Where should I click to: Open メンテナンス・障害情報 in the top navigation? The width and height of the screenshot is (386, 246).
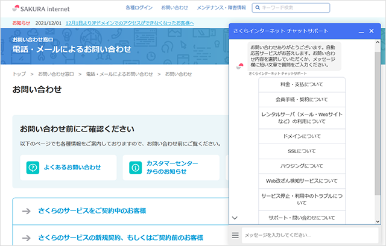221,8
